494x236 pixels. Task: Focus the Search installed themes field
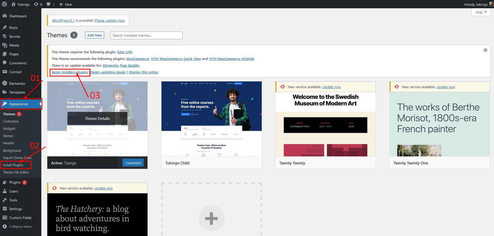(146, 35)
